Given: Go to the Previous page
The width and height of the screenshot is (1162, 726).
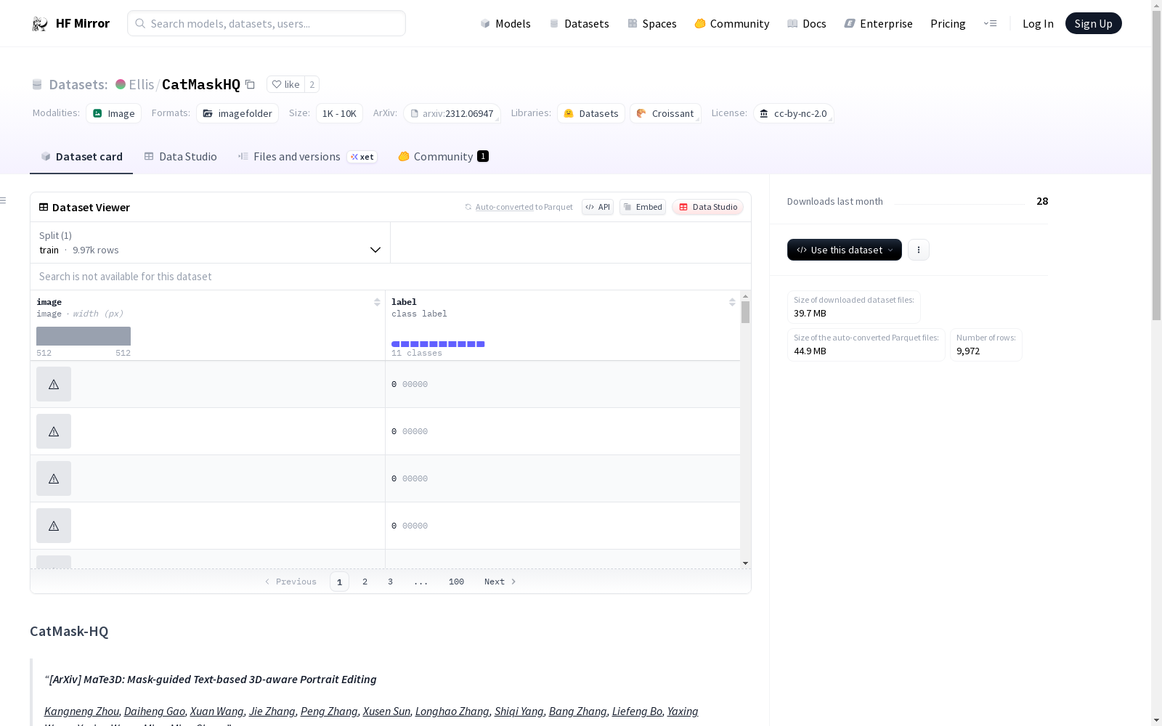Looking at the screenshot, I should click(290, 582).
